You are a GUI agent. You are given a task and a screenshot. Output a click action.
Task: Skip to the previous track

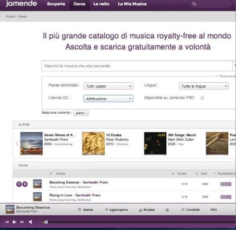[7, 222]
